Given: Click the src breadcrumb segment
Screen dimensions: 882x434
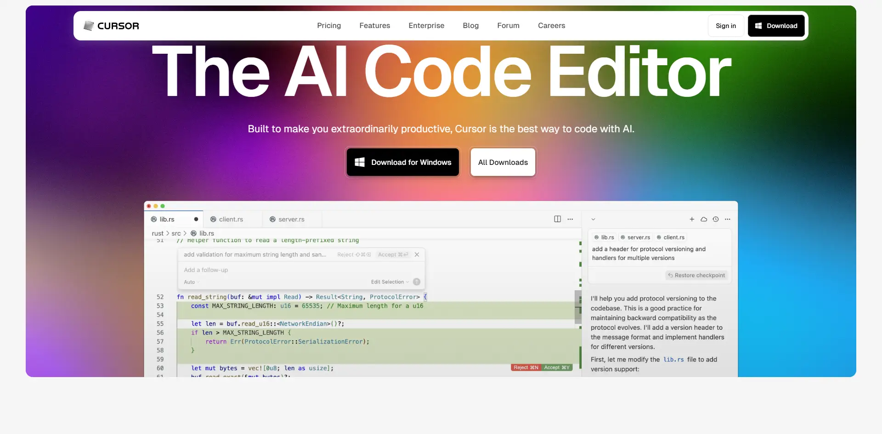Looking at the screenshot, I should point(176,233).
